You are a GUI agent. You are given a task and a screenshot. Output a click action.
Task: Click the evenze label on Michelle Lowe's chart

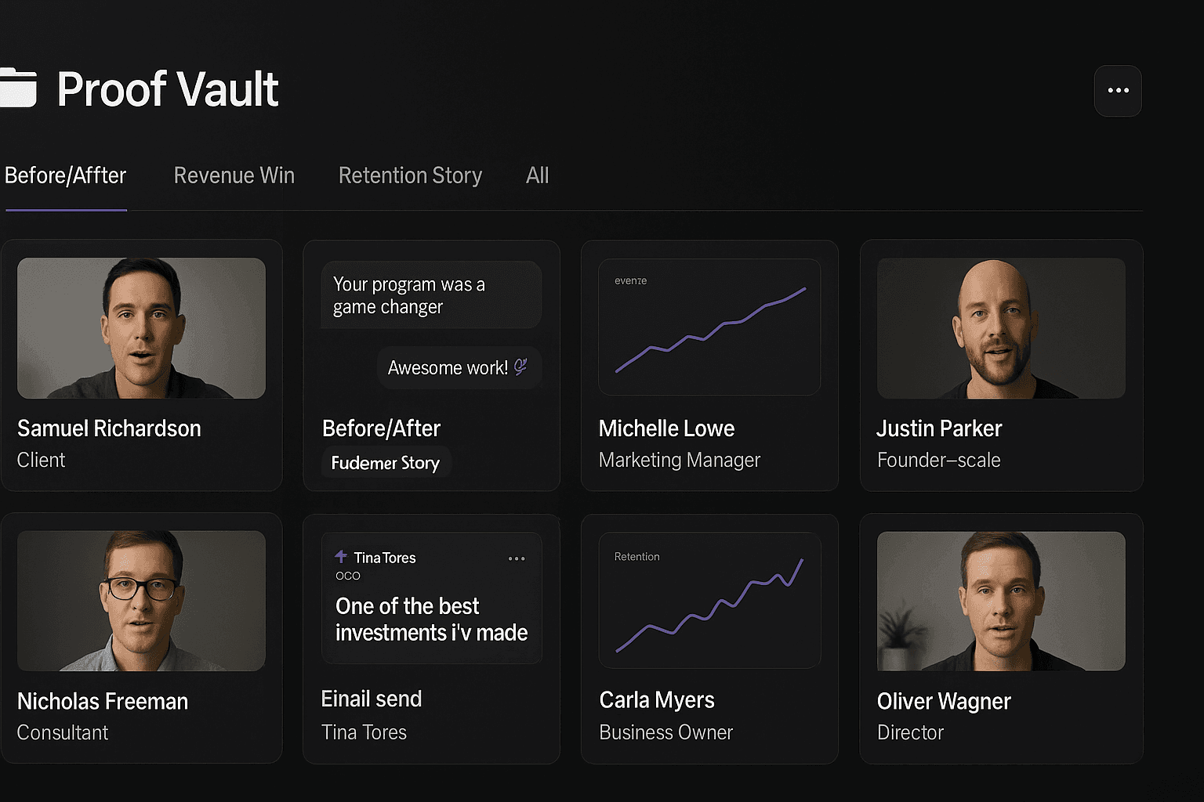click(x=630, y=280)
